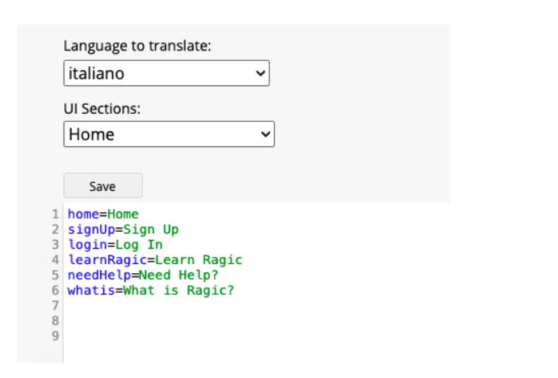Viewport: 558px width, 378px height.
Task: Click line number 4 in gutter
Action: click(x=55, y=260)
